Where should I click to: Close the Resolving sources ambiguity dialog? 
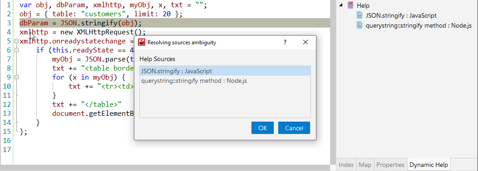click(306, 42)
